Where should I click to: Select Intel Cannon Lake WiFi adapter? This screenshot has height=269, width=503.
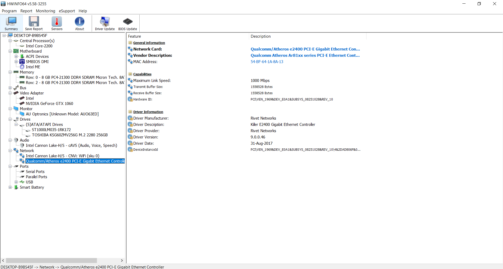point(62,156)
